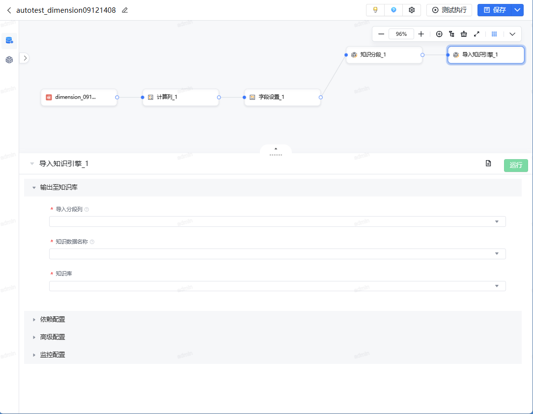Open the 知识库 dropdown
Viewport: 533px width, 414px height.
tap(278, 286)
